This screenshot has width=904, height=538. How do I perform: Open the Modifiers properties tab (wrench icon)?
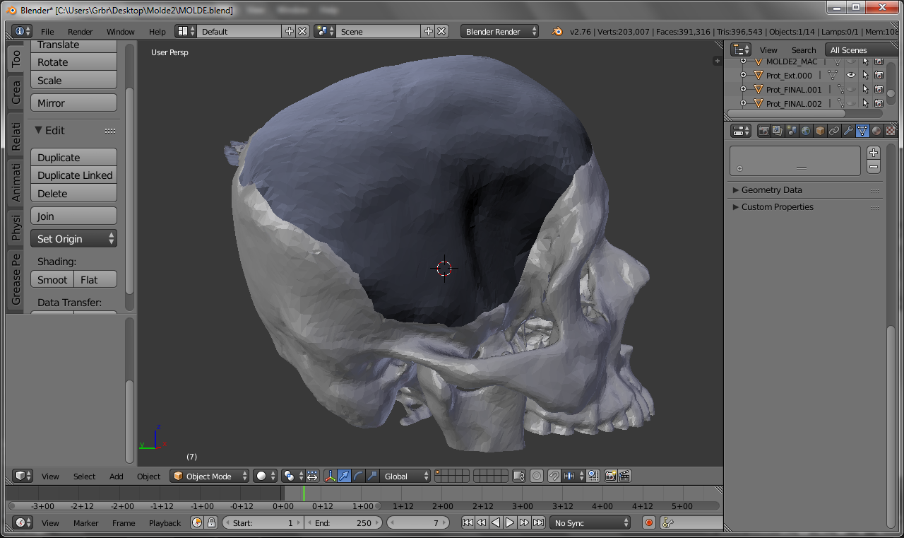848,131
